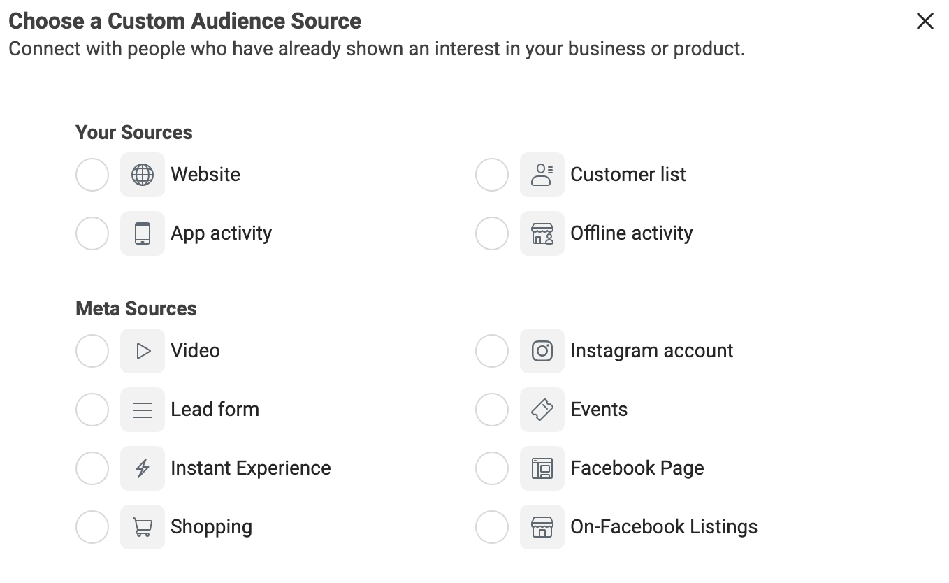Click the App activity phone icon
The width and height of the screenshot is (949, 583).
[x=143, y=233]
